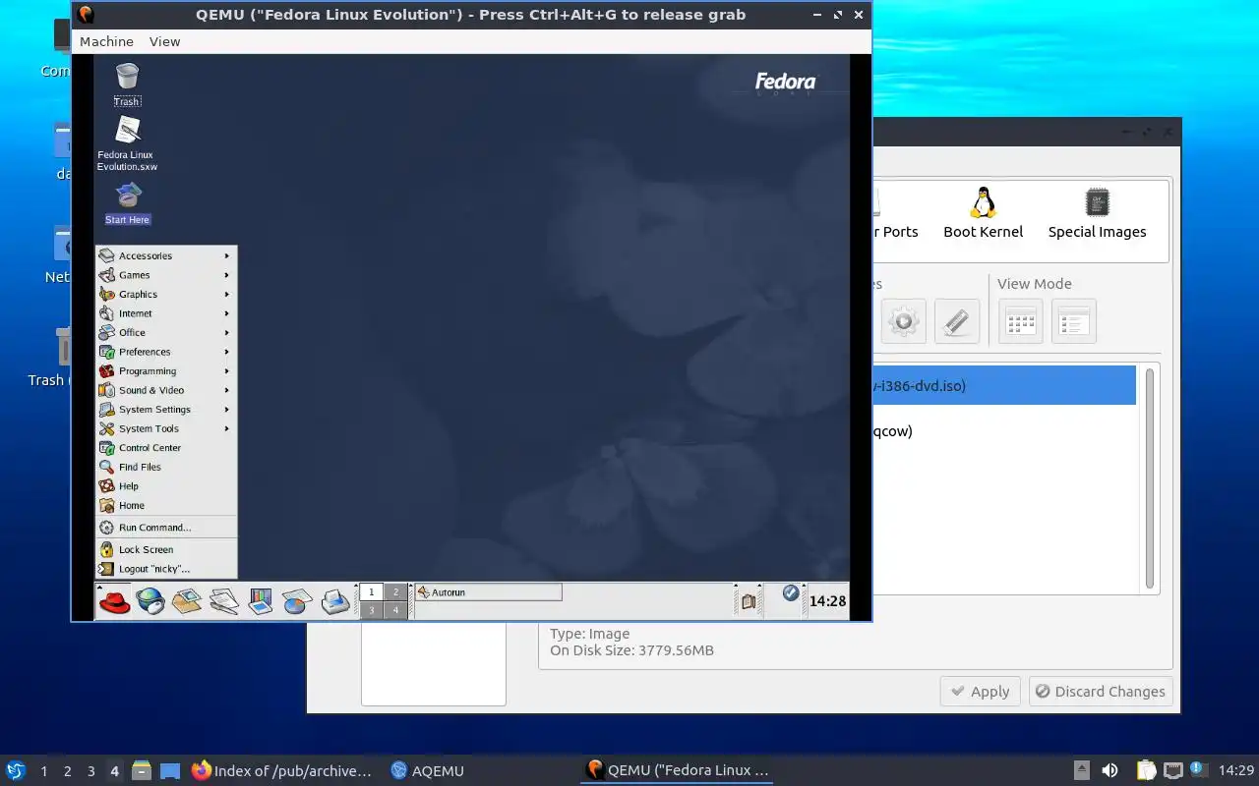Switch to host workspace 1
The height and width of the screenshot is (786, 1259).
coord(43,771)
